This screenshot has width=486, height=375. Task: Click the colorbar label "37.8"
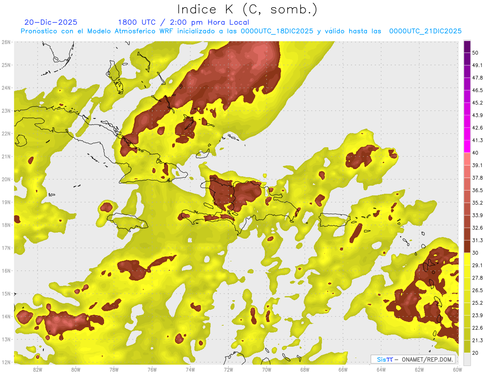coord(477,178)
